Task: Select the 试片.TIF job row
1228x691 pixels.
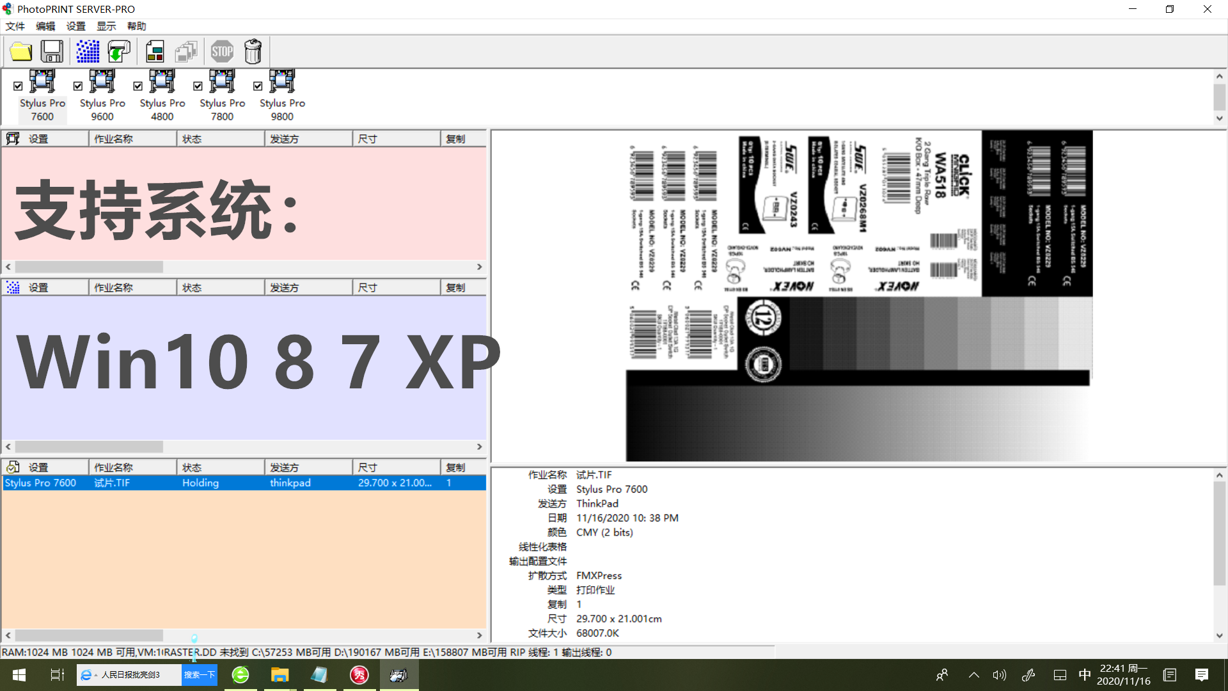Action: [x=244, y=483]
